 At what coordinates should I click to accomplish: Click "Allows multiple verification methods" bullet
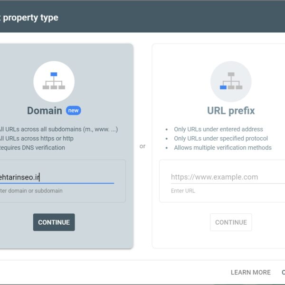pos(222,148)
